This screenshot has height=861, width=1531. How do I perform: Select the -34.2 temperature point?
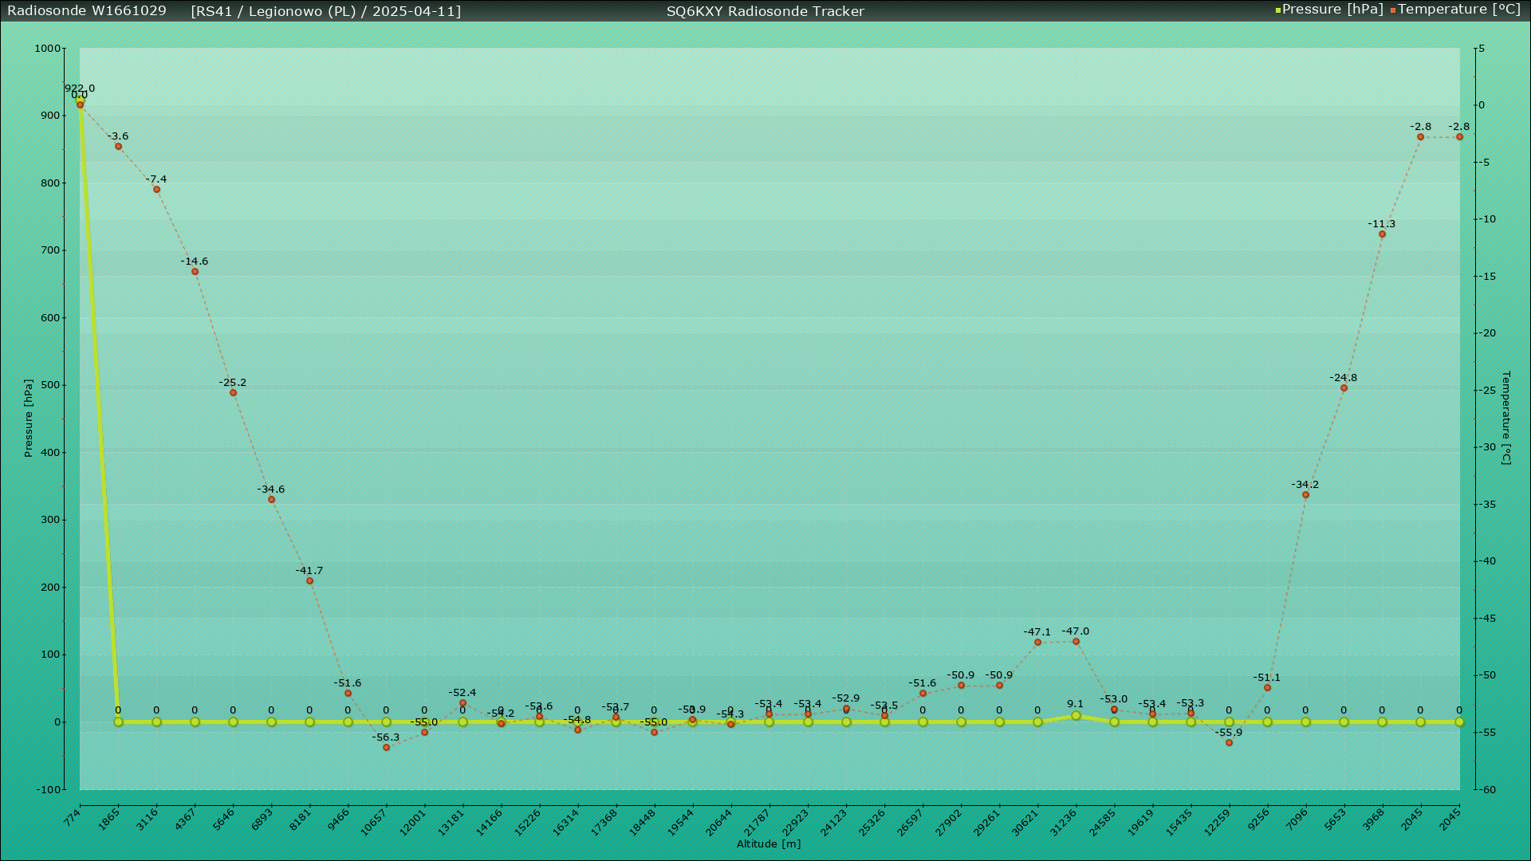(x=1305, y=495)
